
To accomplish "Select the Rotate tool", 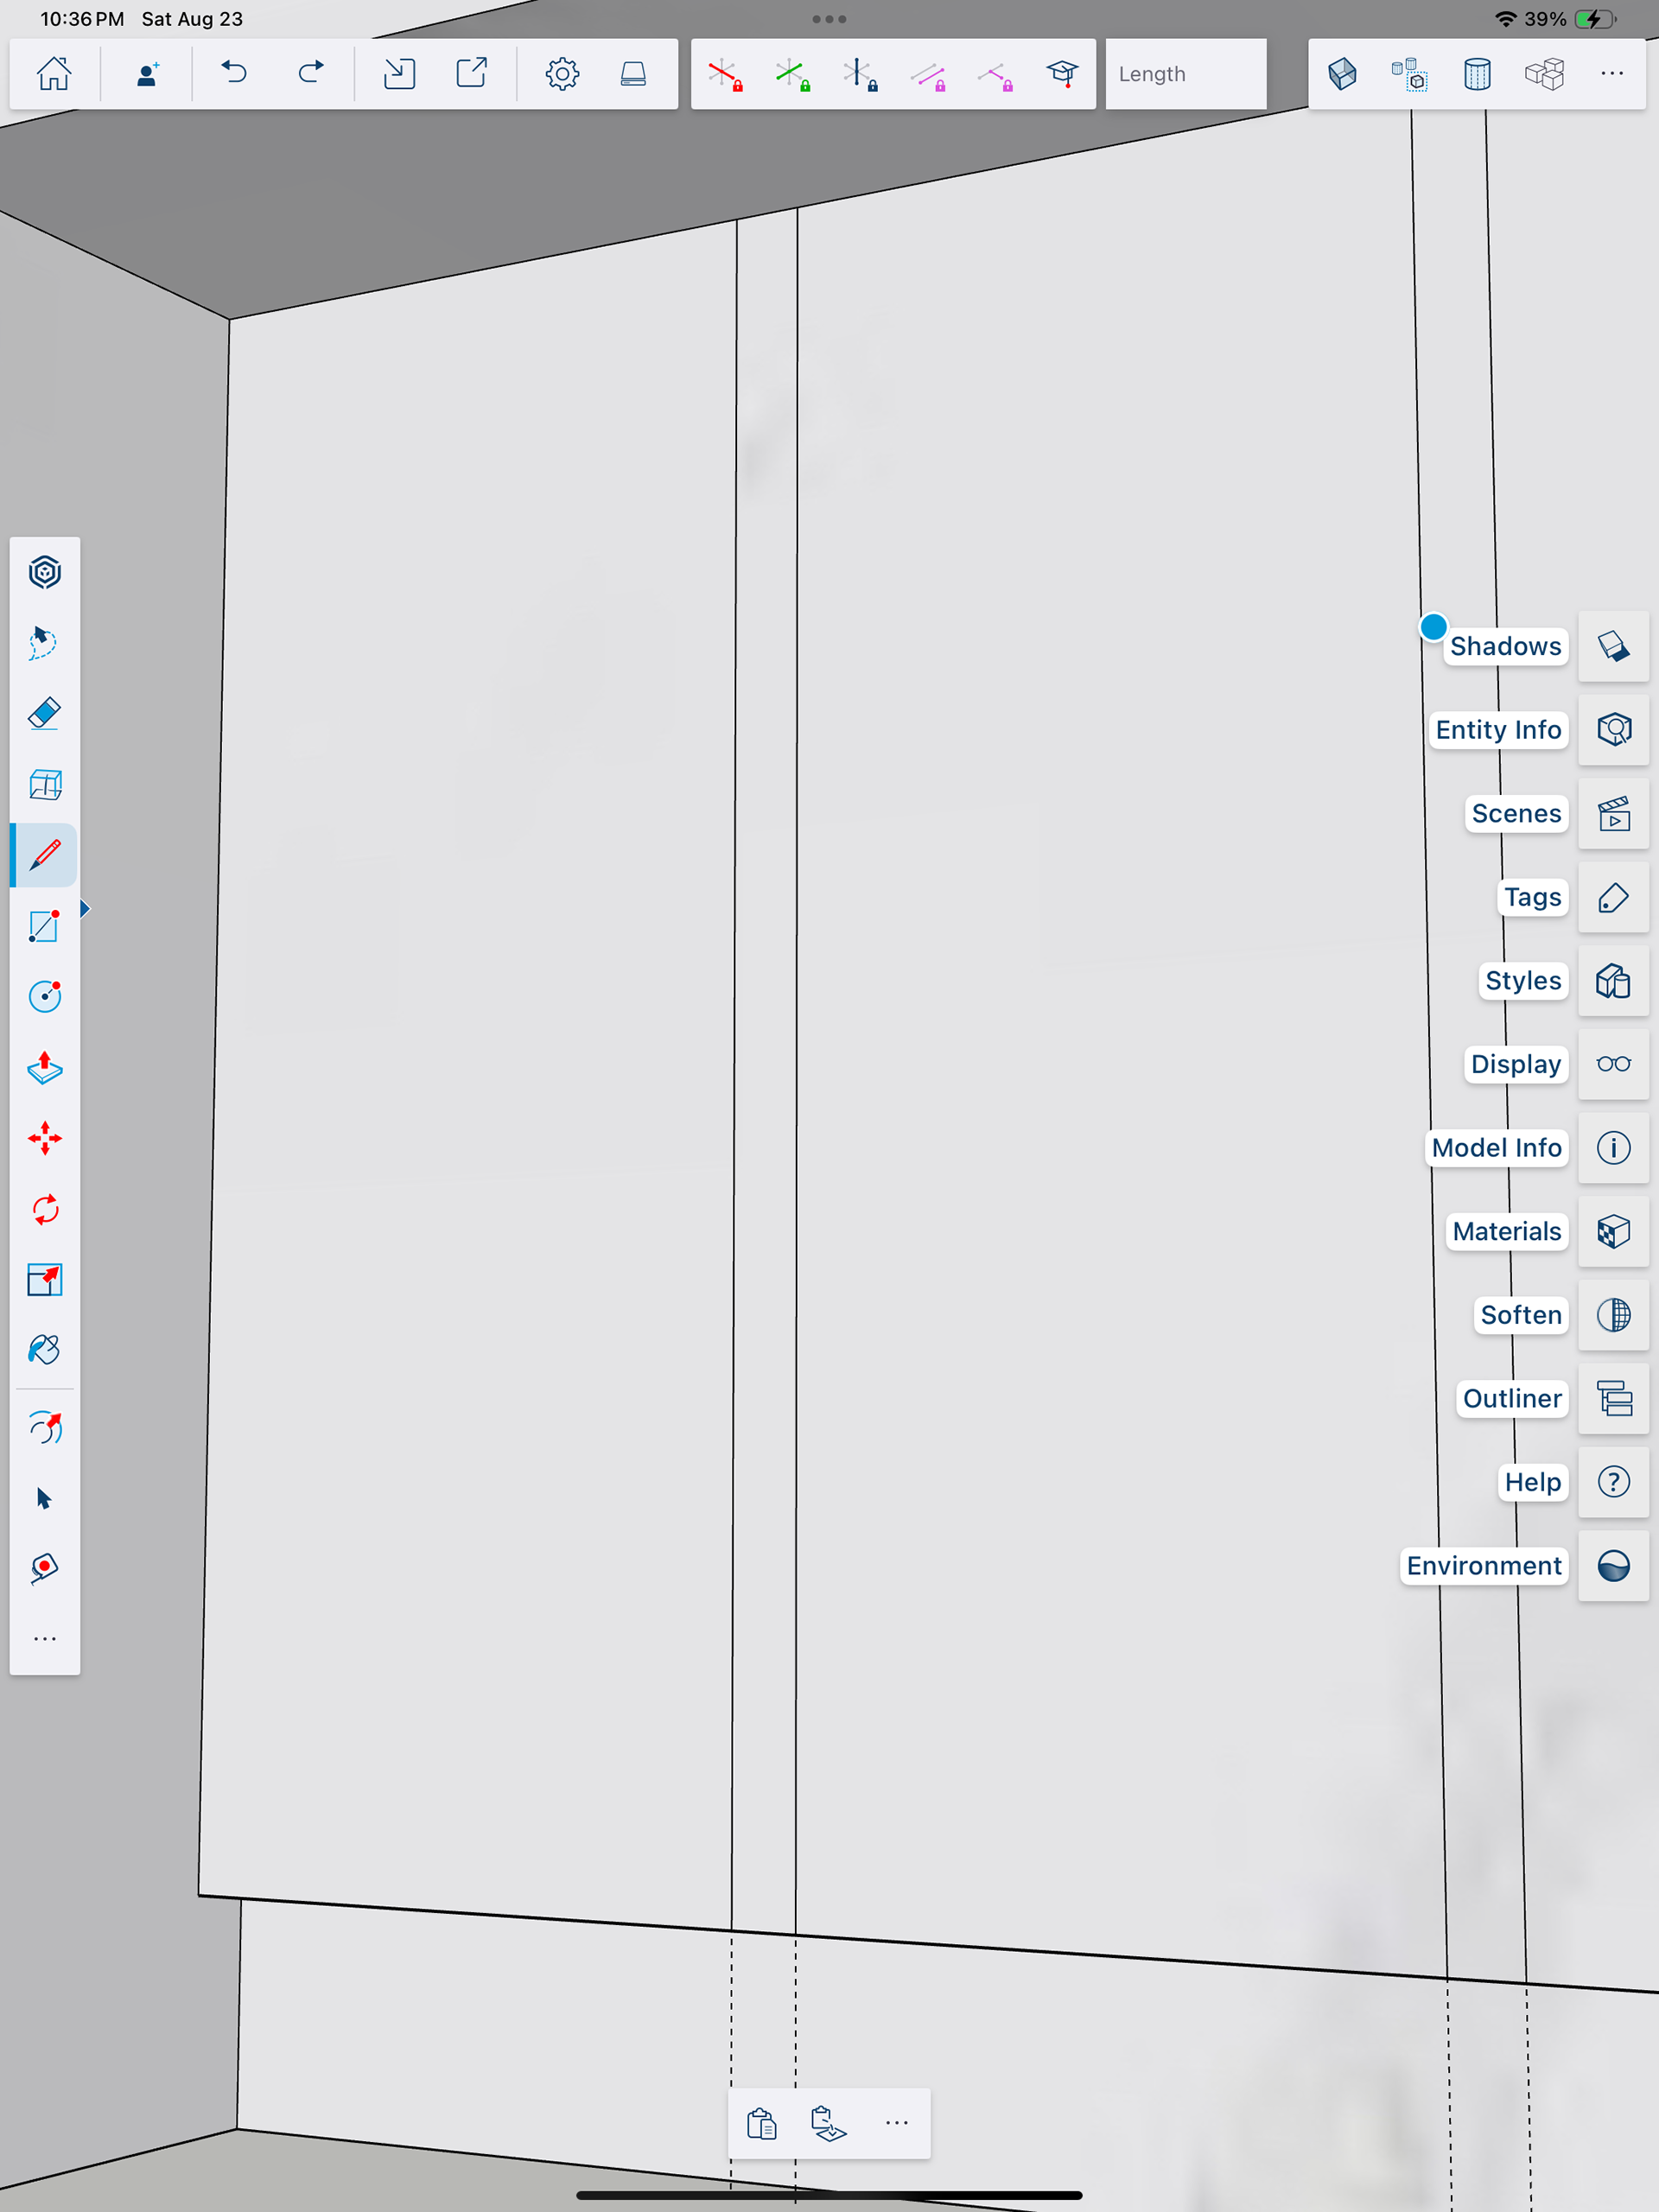I will [x=44, y=1209].
